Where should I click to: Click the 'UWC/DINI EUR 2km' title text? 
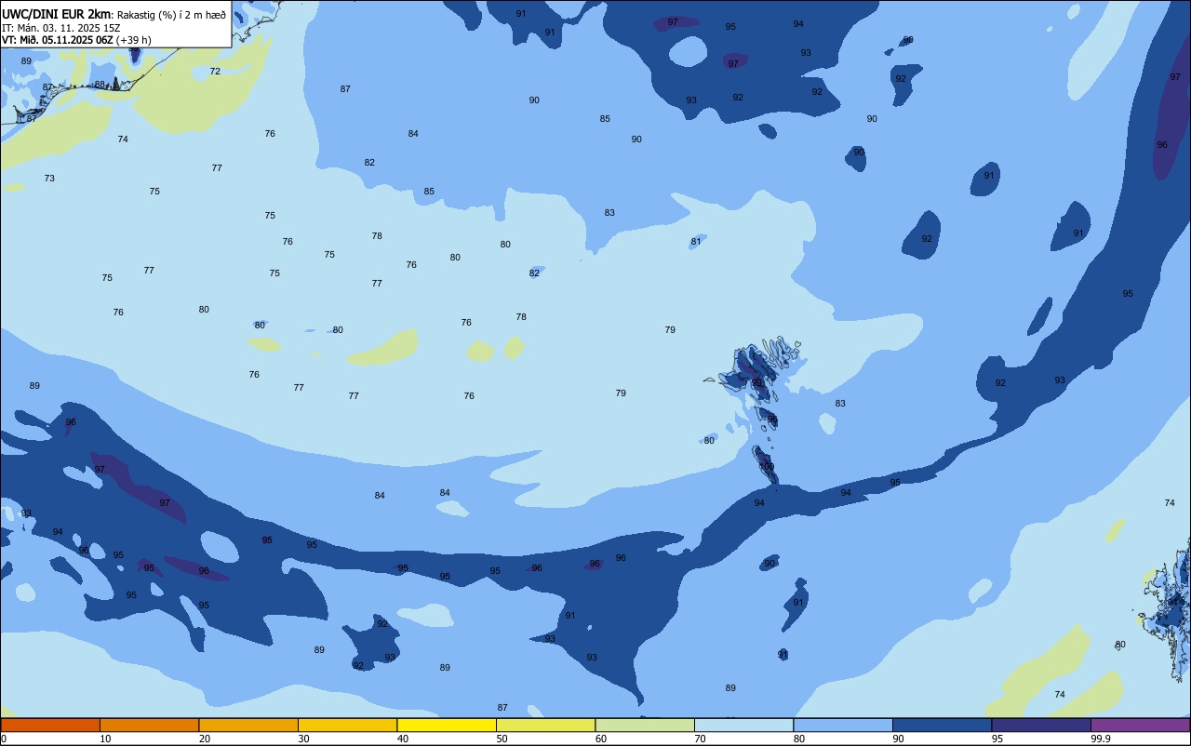(57, 14)
